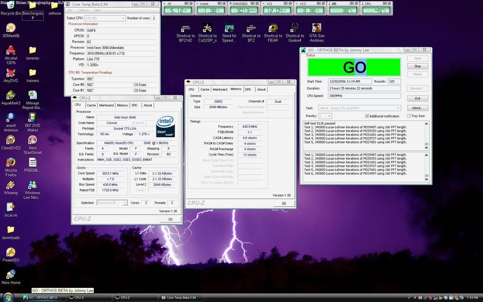Image resolution: width=483 pixels, height=302 pixels.
Task: Open Mozilla Firefox desktop icon
Action: tap(11, 168)
